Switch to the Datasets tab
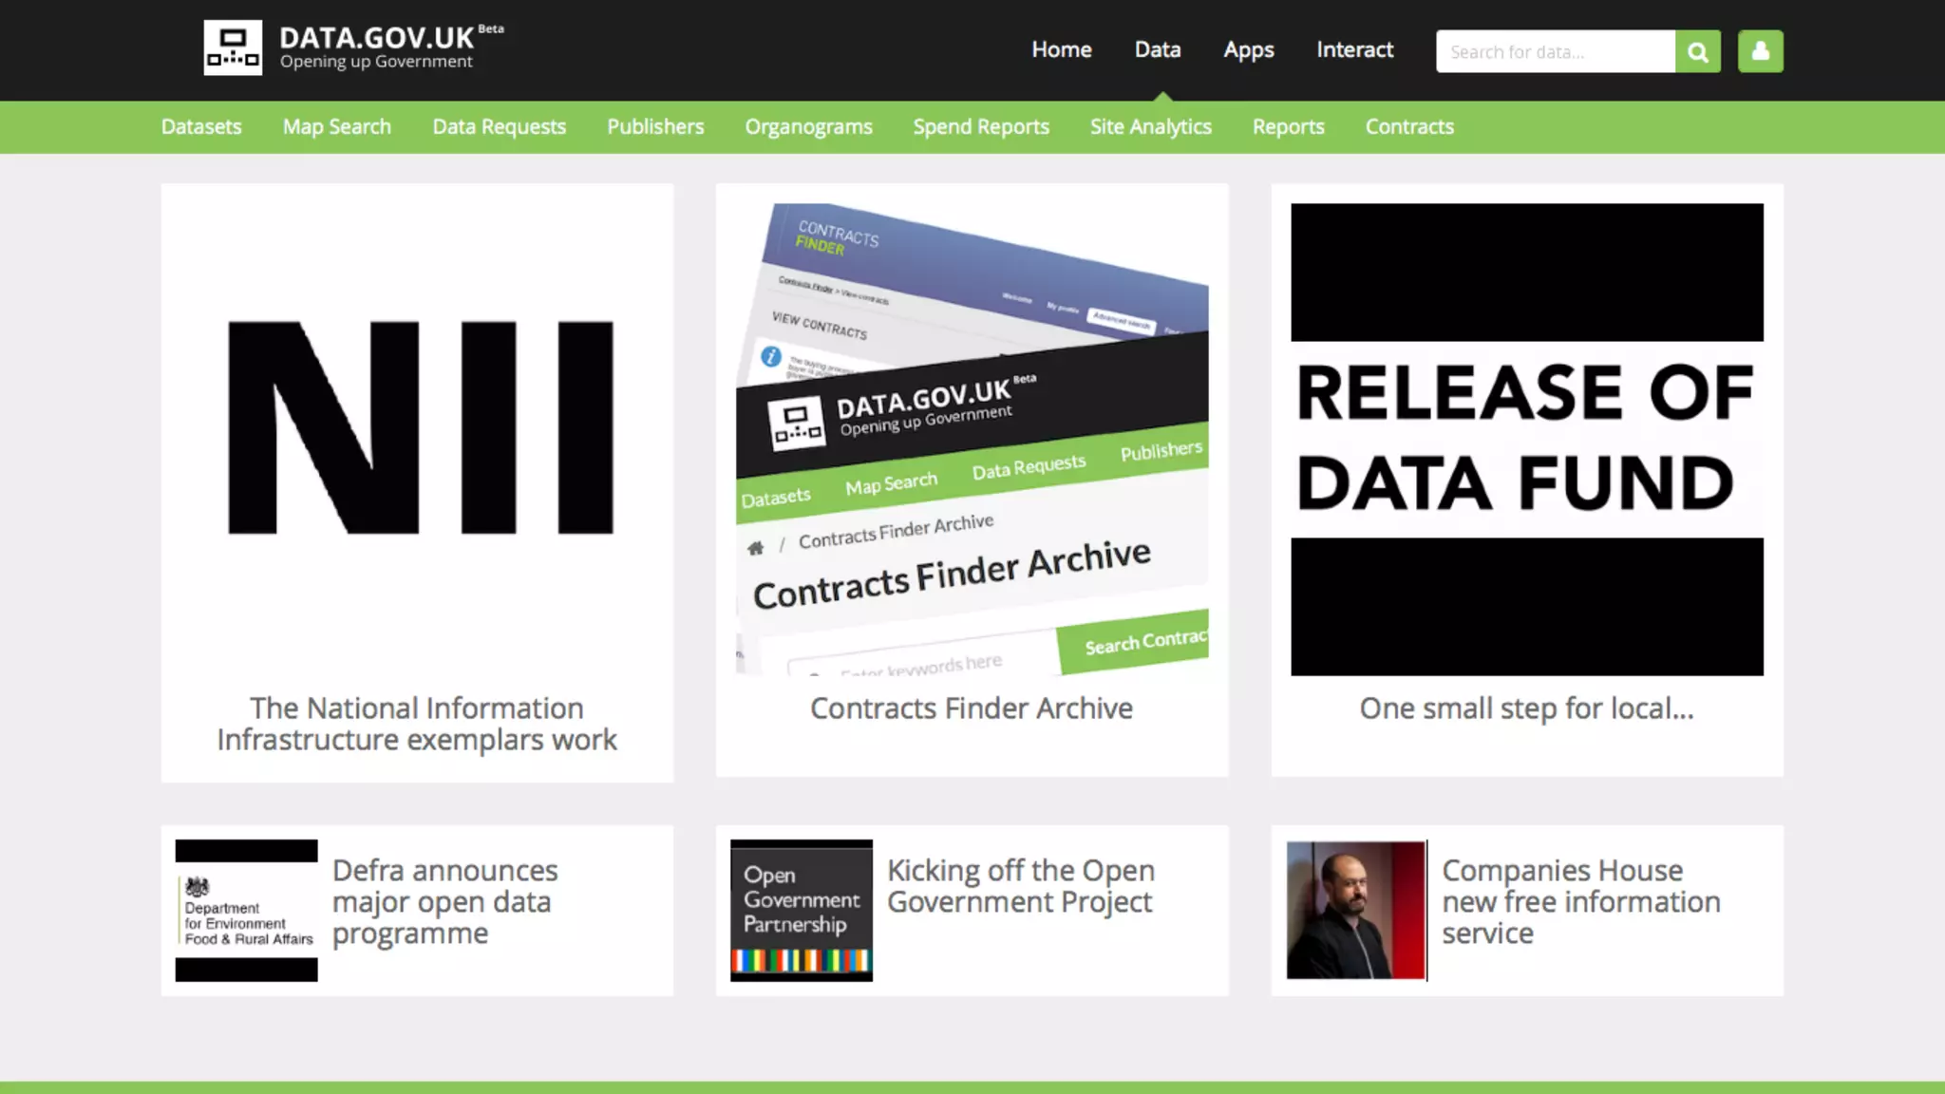 click(x=201, y=126)
